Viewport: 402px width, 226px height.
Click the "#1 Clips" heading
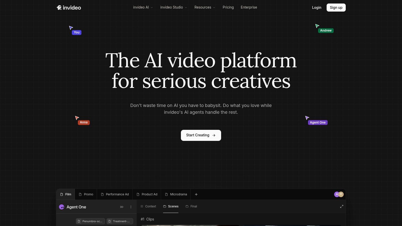pos(147,219)
